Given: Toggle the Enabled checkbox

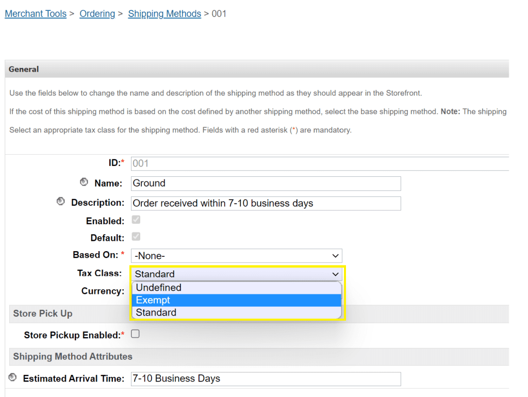Looking at the screenshot, I should coord(136,220).
